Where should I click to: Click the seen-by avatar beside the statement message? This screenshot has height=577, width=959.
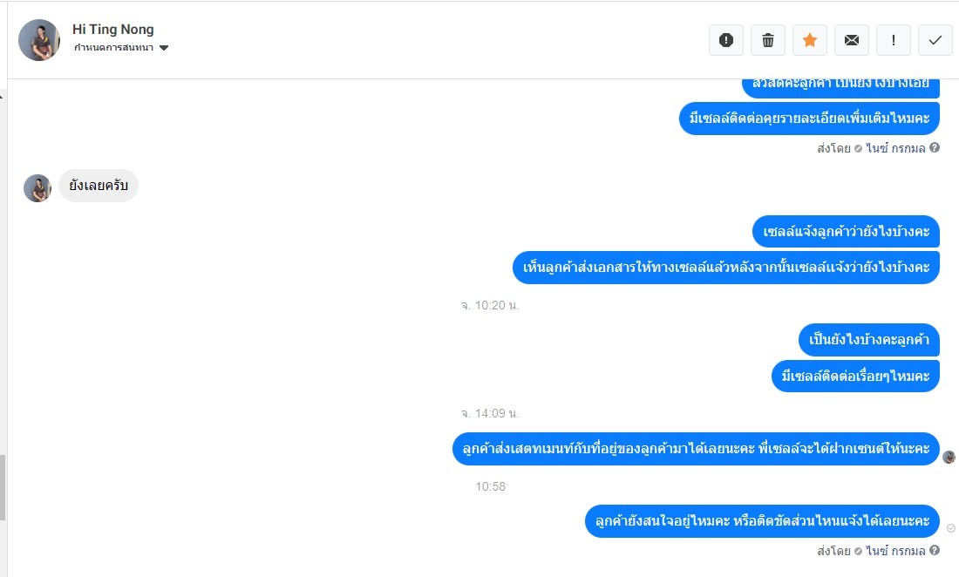tap(949, 457)
